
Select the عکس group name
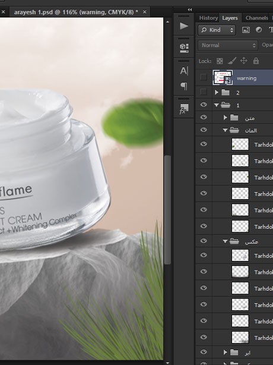click(252, 242)
